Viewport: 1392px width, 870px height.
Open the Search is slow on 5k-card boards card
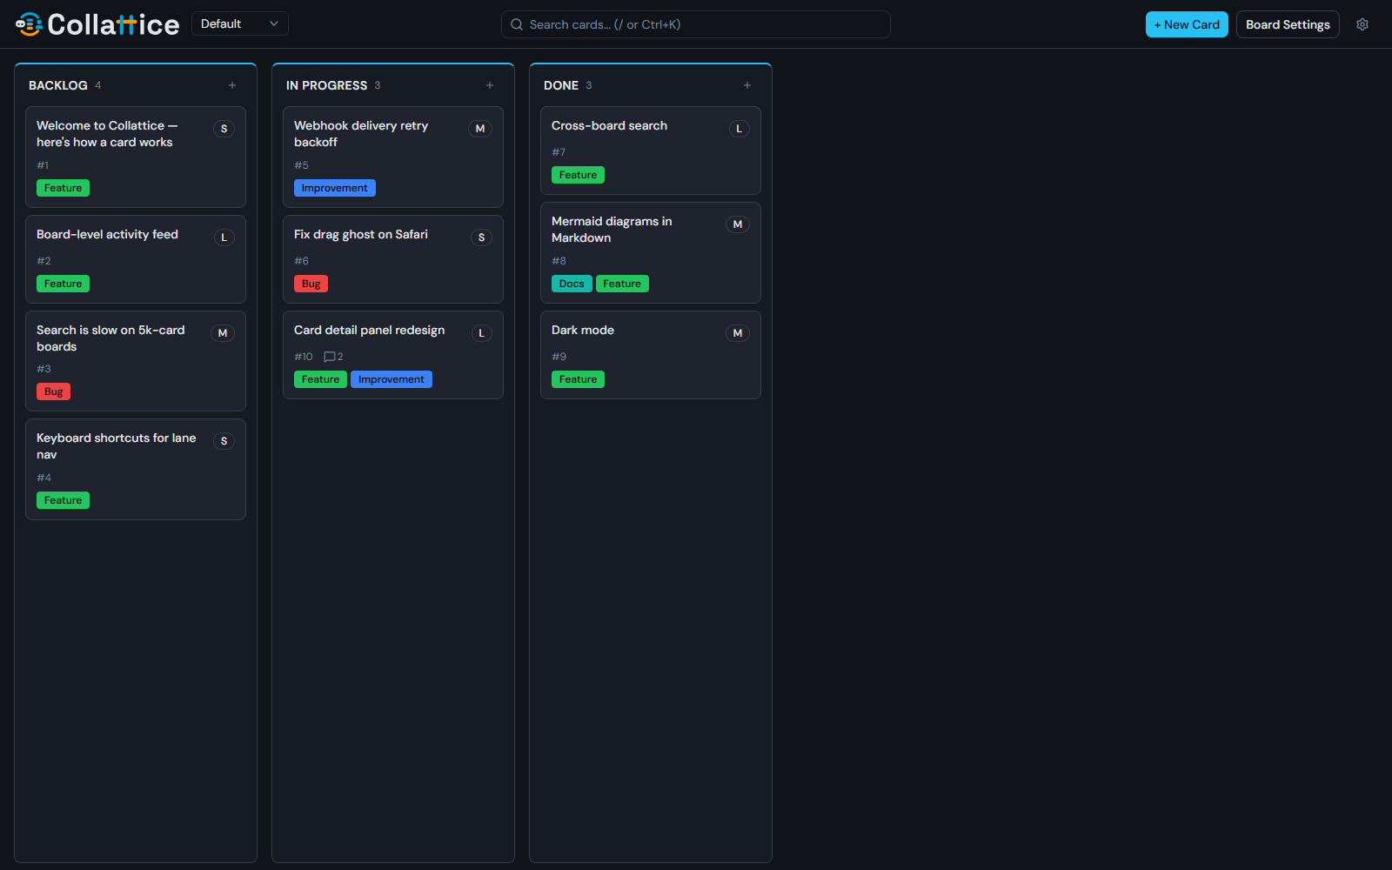click(136, 361)
